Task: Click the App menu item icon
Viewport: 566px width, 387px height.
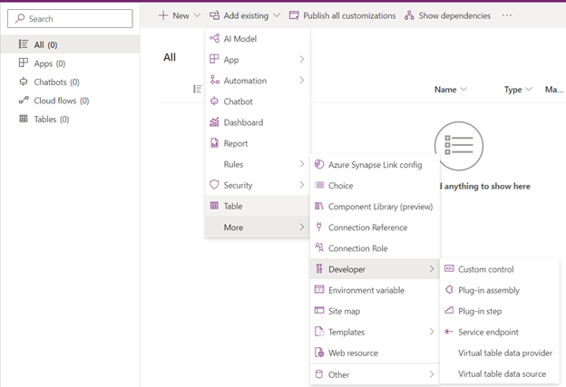Action: click(x=214, y=59)
